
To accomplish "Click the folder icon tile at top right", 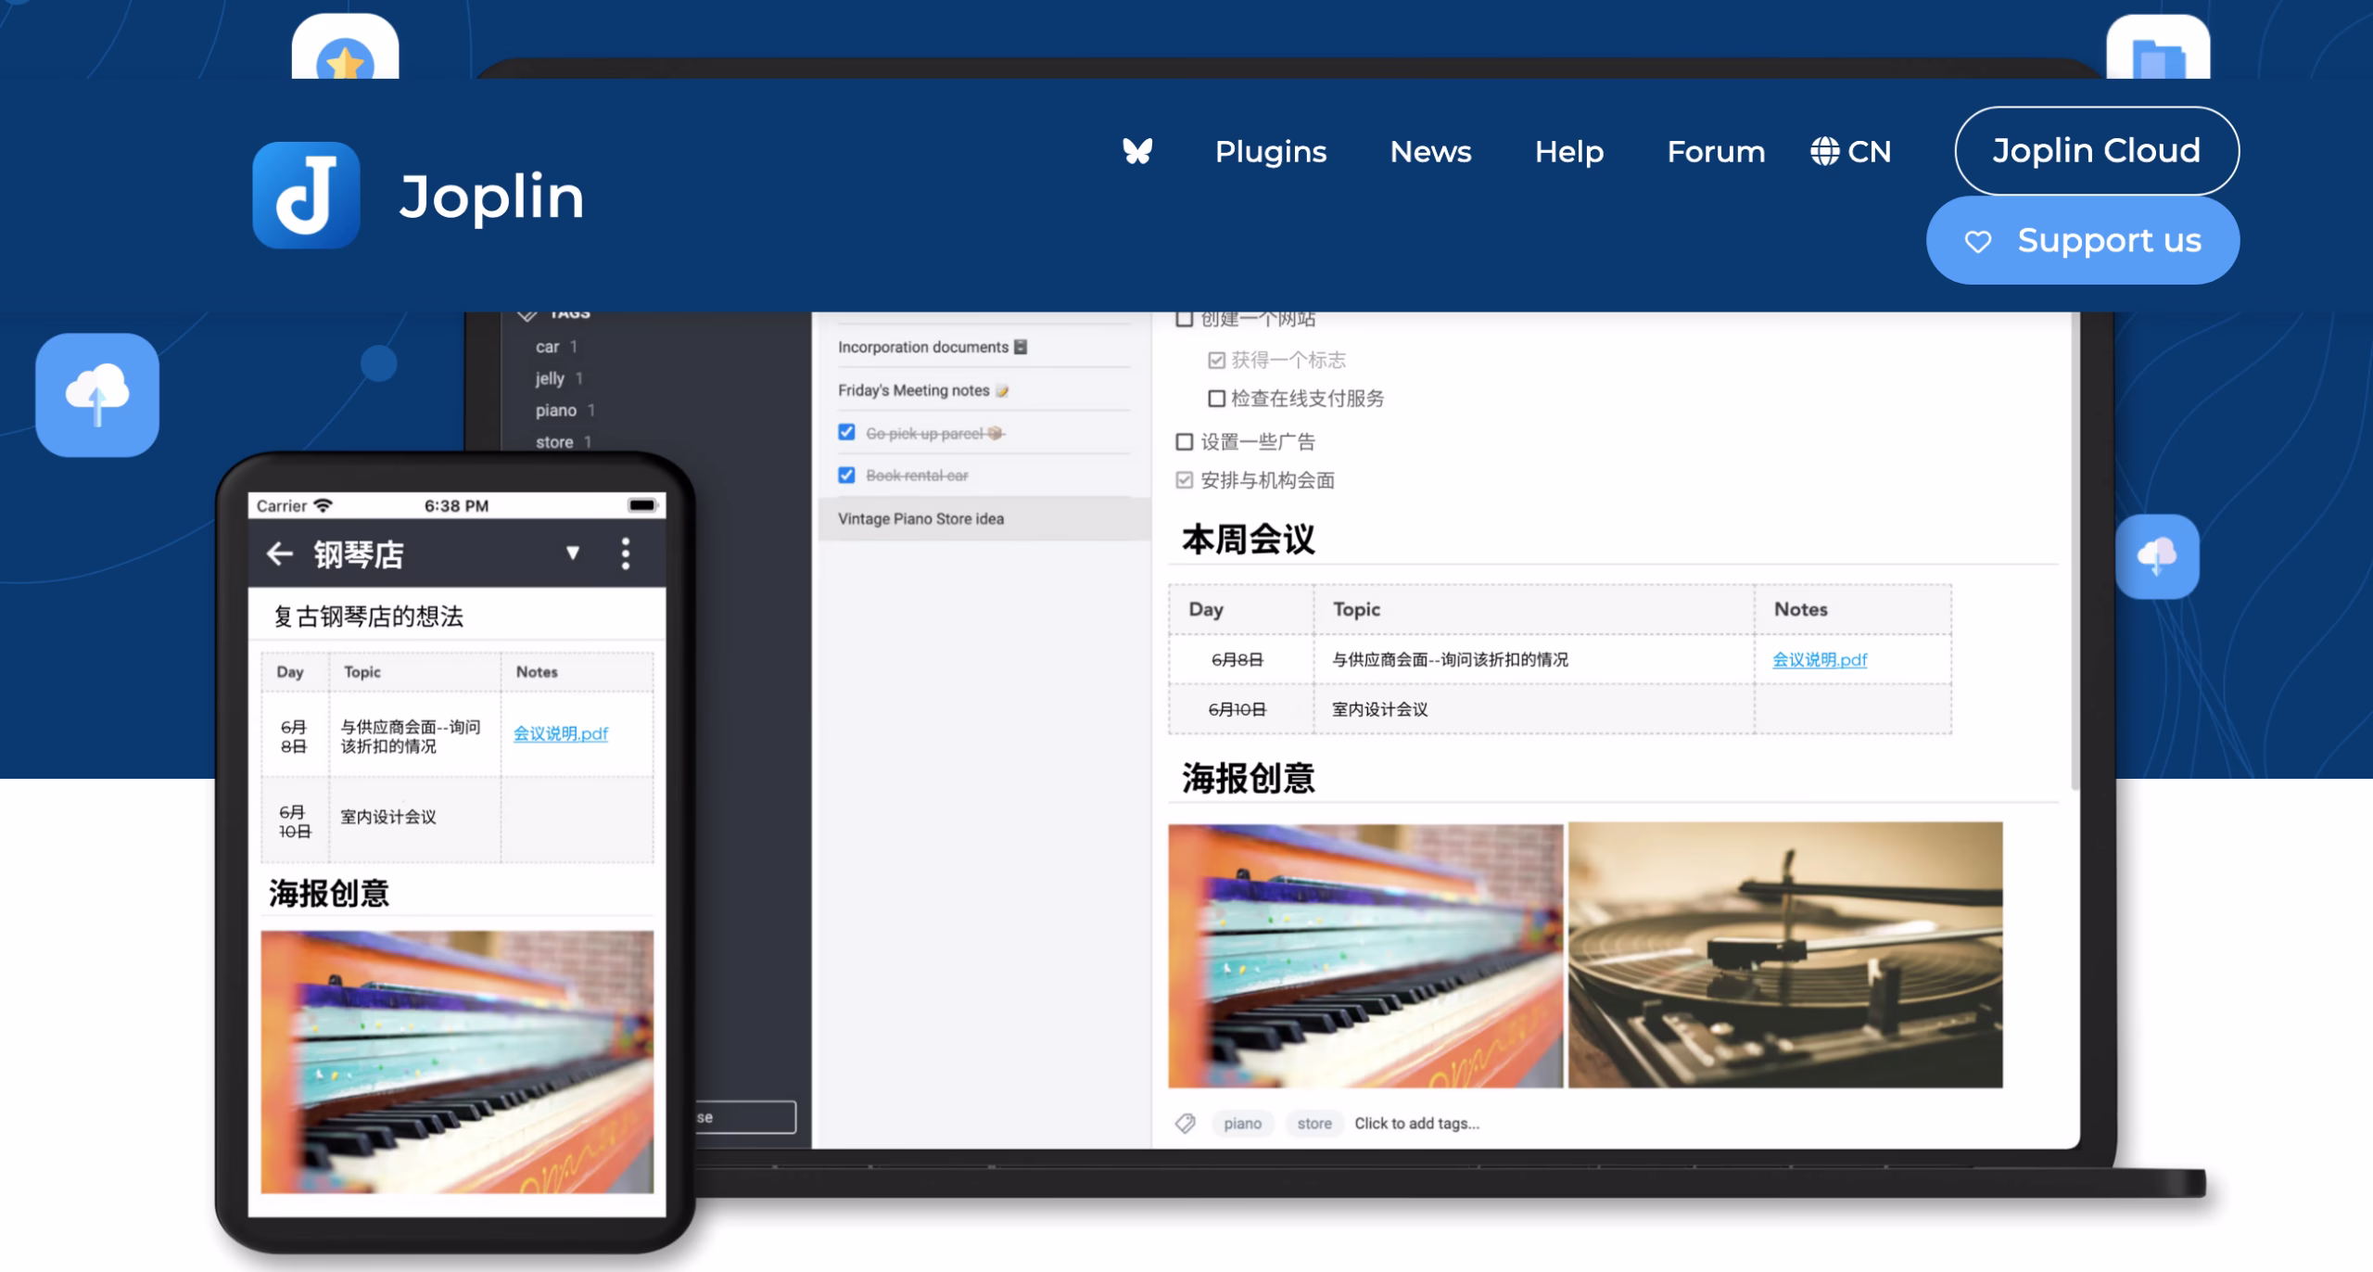I will 2158,48.
